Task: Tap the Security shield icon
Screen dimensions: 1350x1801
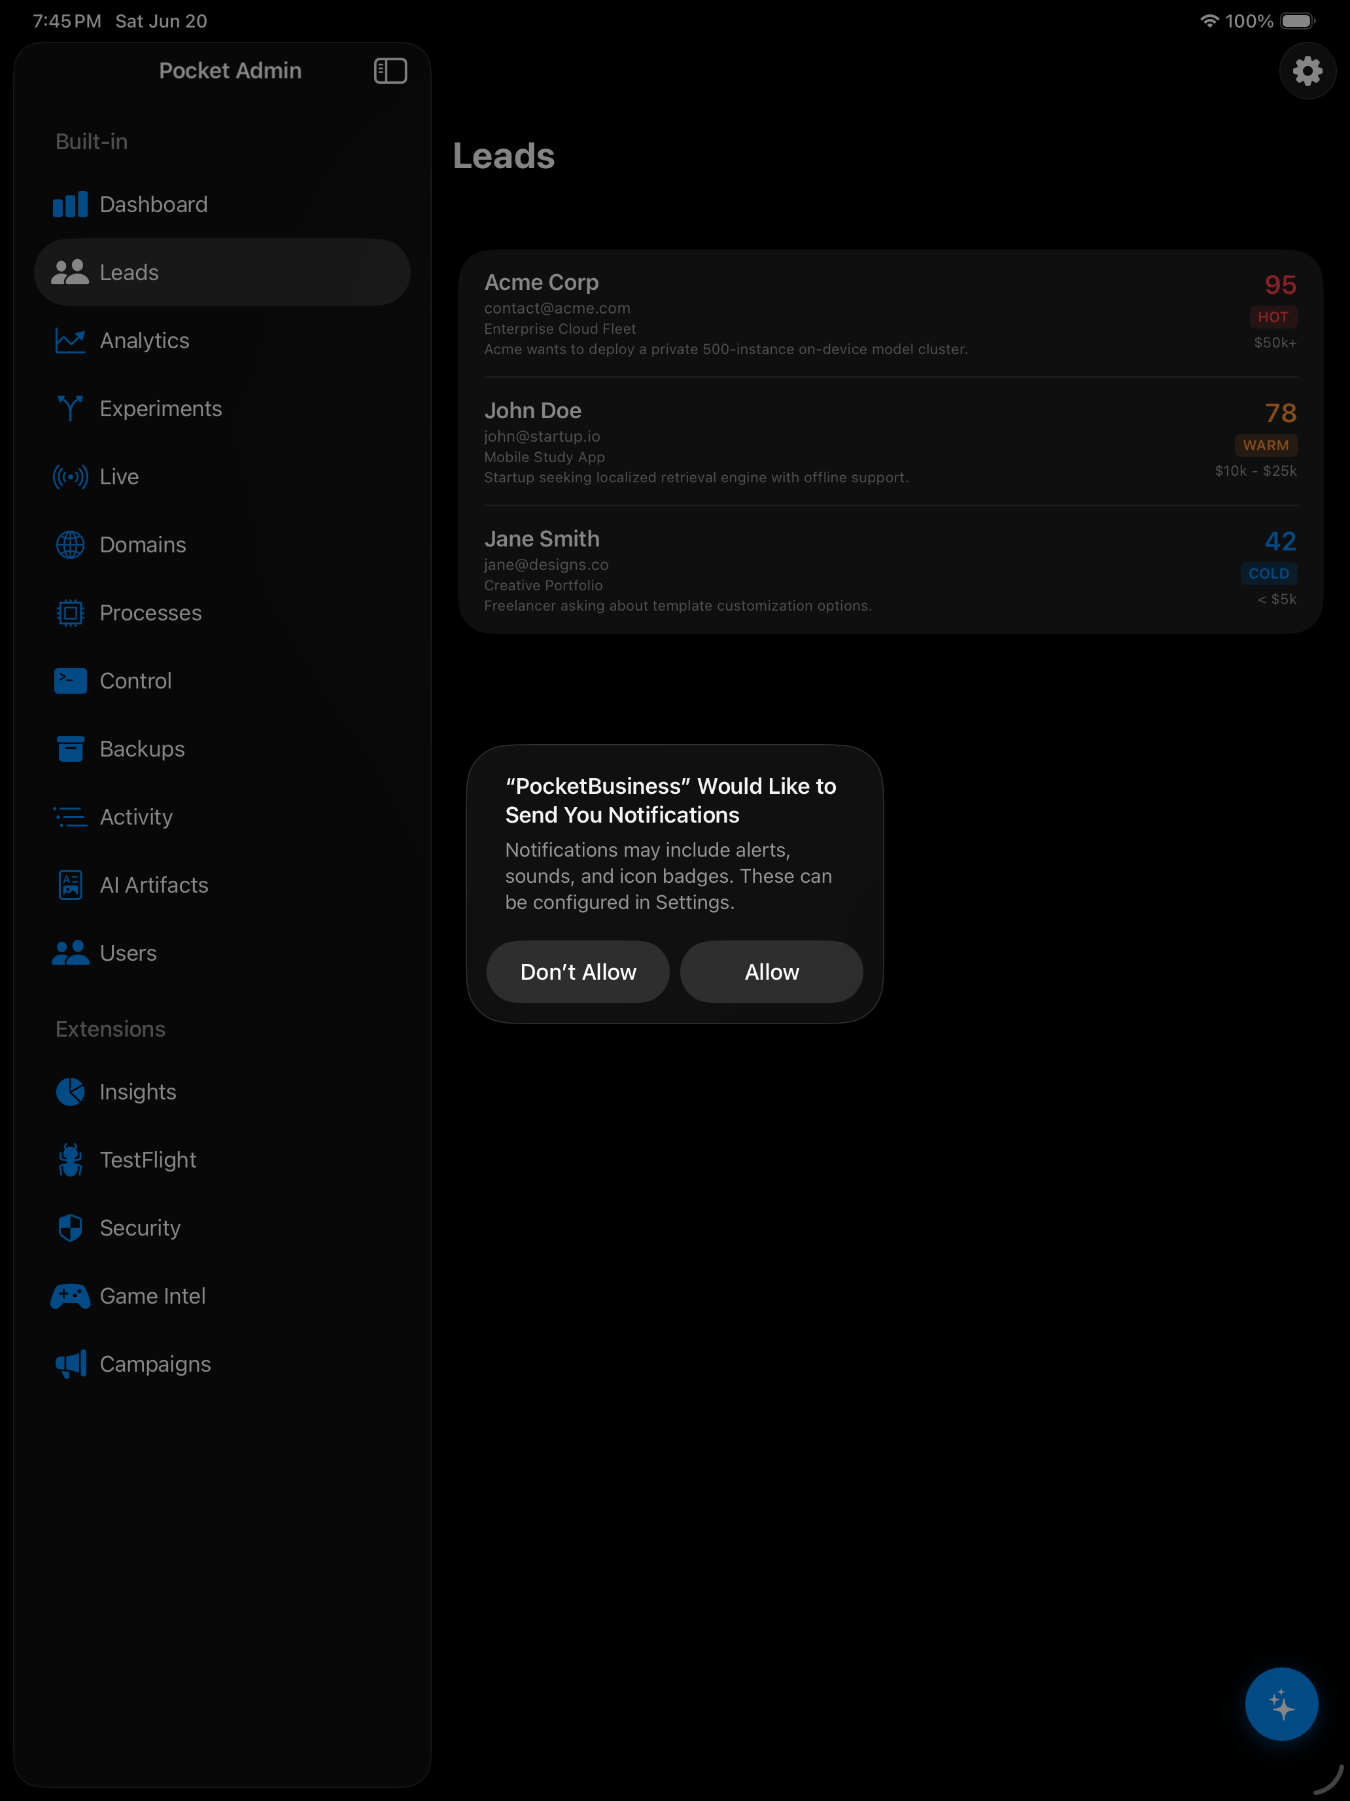Action: click(70, 1228)
